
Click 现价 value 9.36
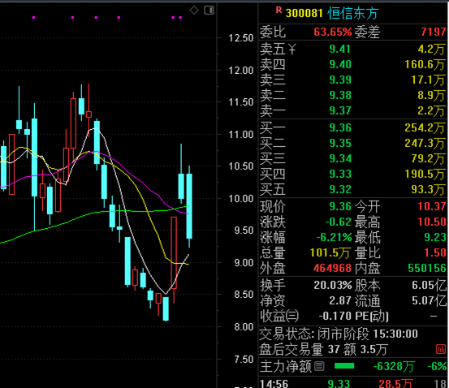[x=340, y=206]
